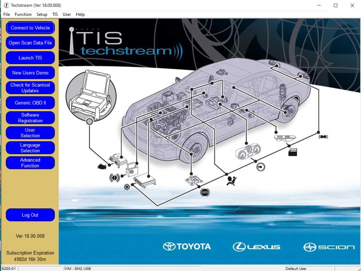Open the Help menu
This screenshot has height=271, width=361.
coord(80,14)
